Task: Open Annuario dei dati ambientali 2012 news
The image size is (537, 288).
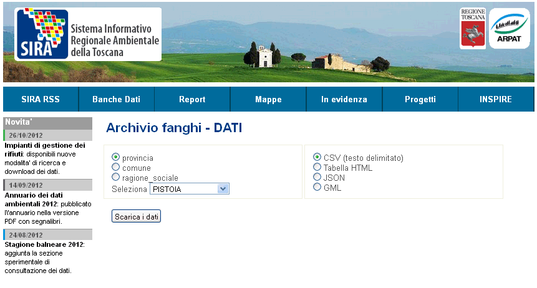Action: pyautogui.click(x=34, y=199)
